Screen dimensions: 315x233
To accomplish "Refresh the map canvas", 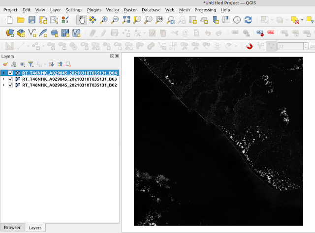I will tap(248, 20).
